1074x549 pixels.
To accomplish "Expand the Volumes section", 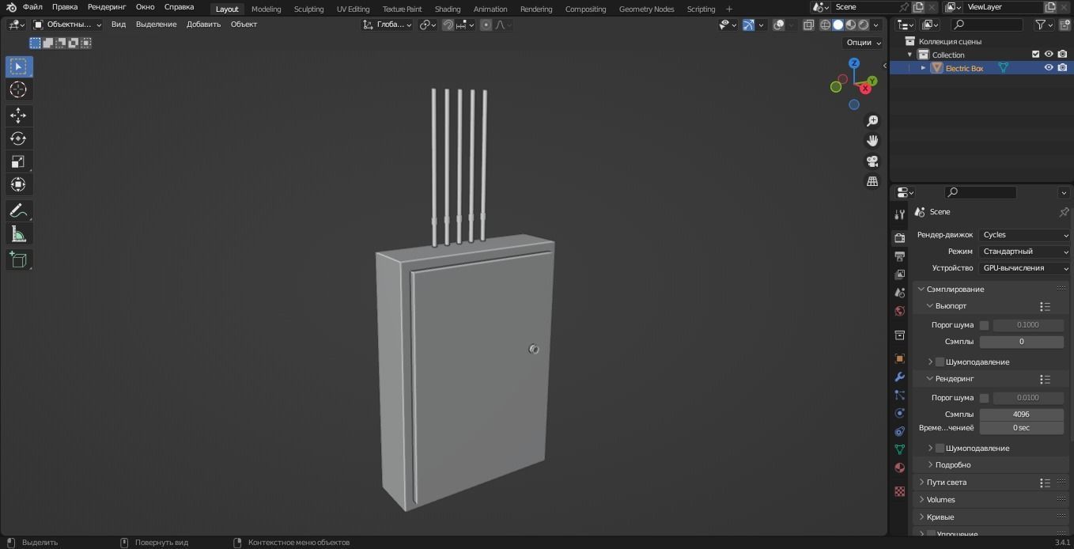I will coord(940,499).
